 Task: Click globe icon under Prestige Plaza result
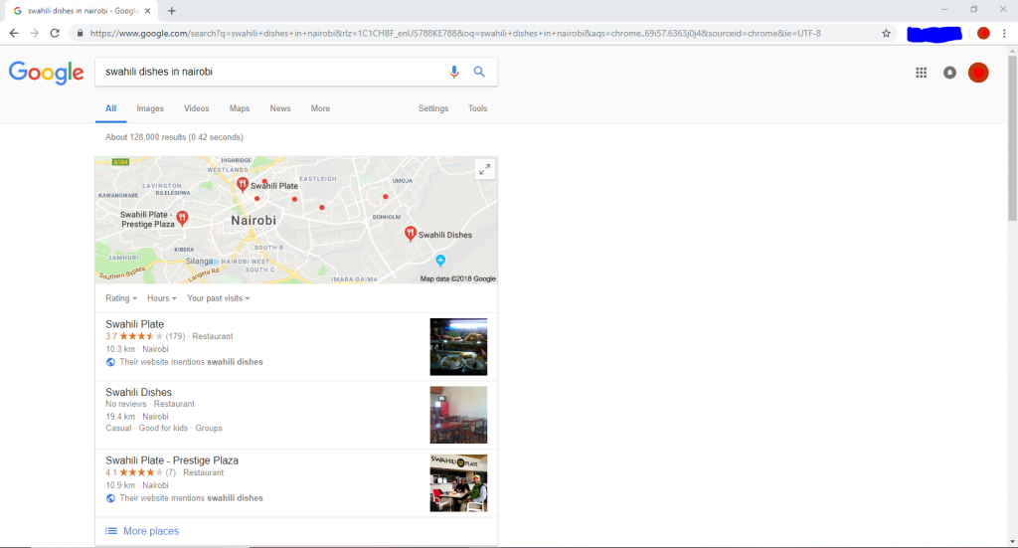coord(110,498)
